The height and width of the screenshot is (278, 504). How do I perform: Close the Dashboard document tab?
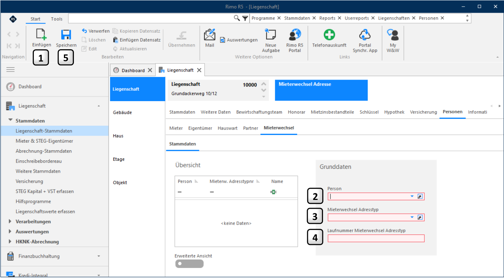click(150, 70)
